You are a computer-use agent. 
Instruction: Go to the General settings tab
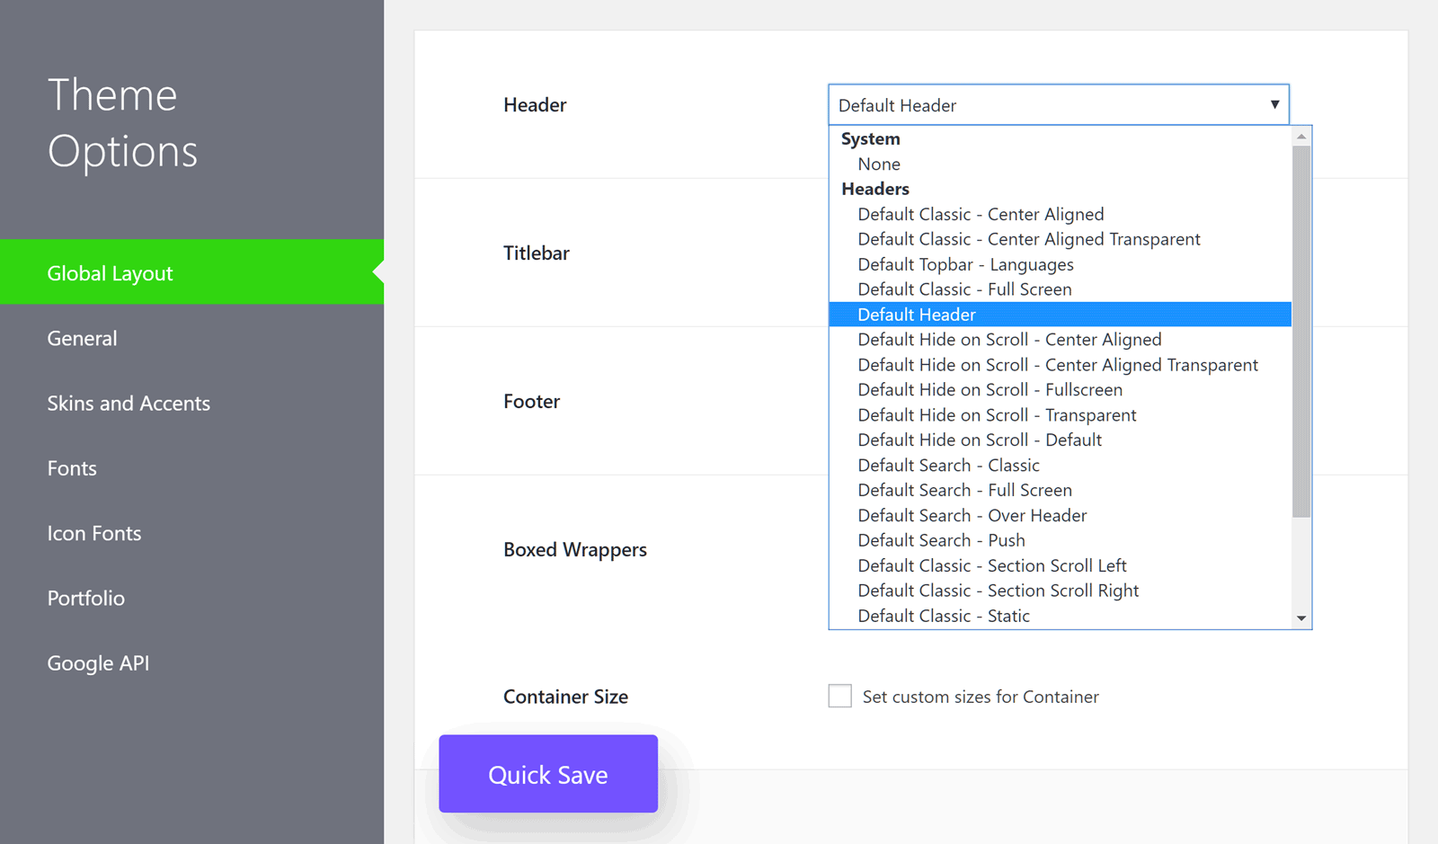point(83,339)
